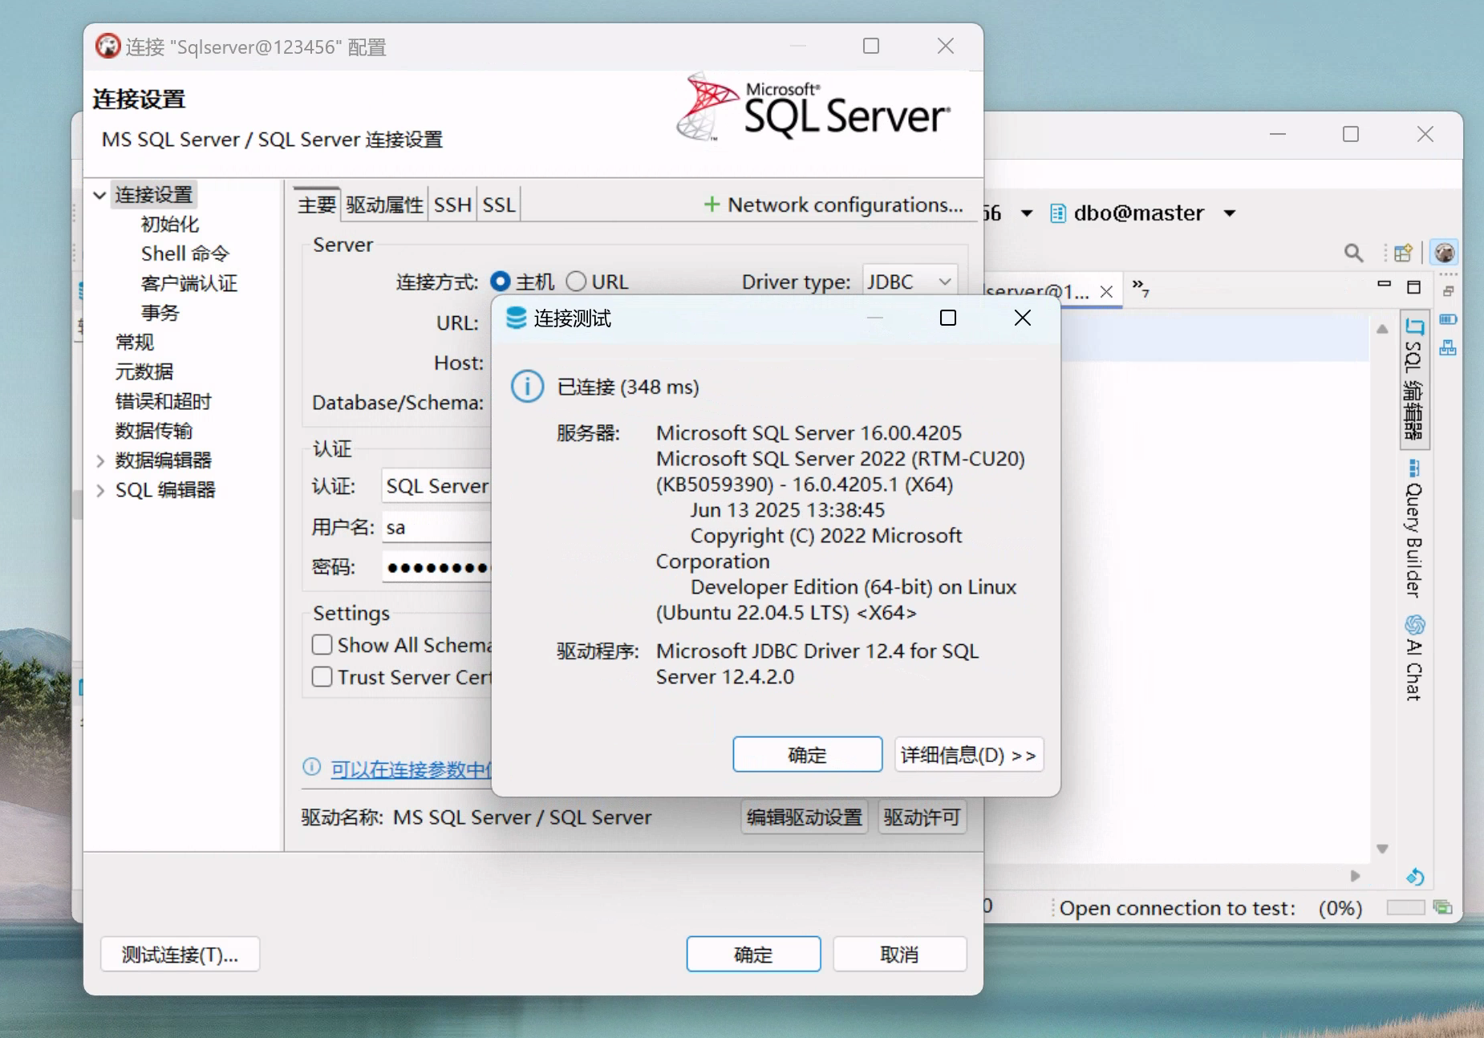Click 编辑驱动设置 button
Screen dimensions: 1484x1038
(x=805, y=817)
